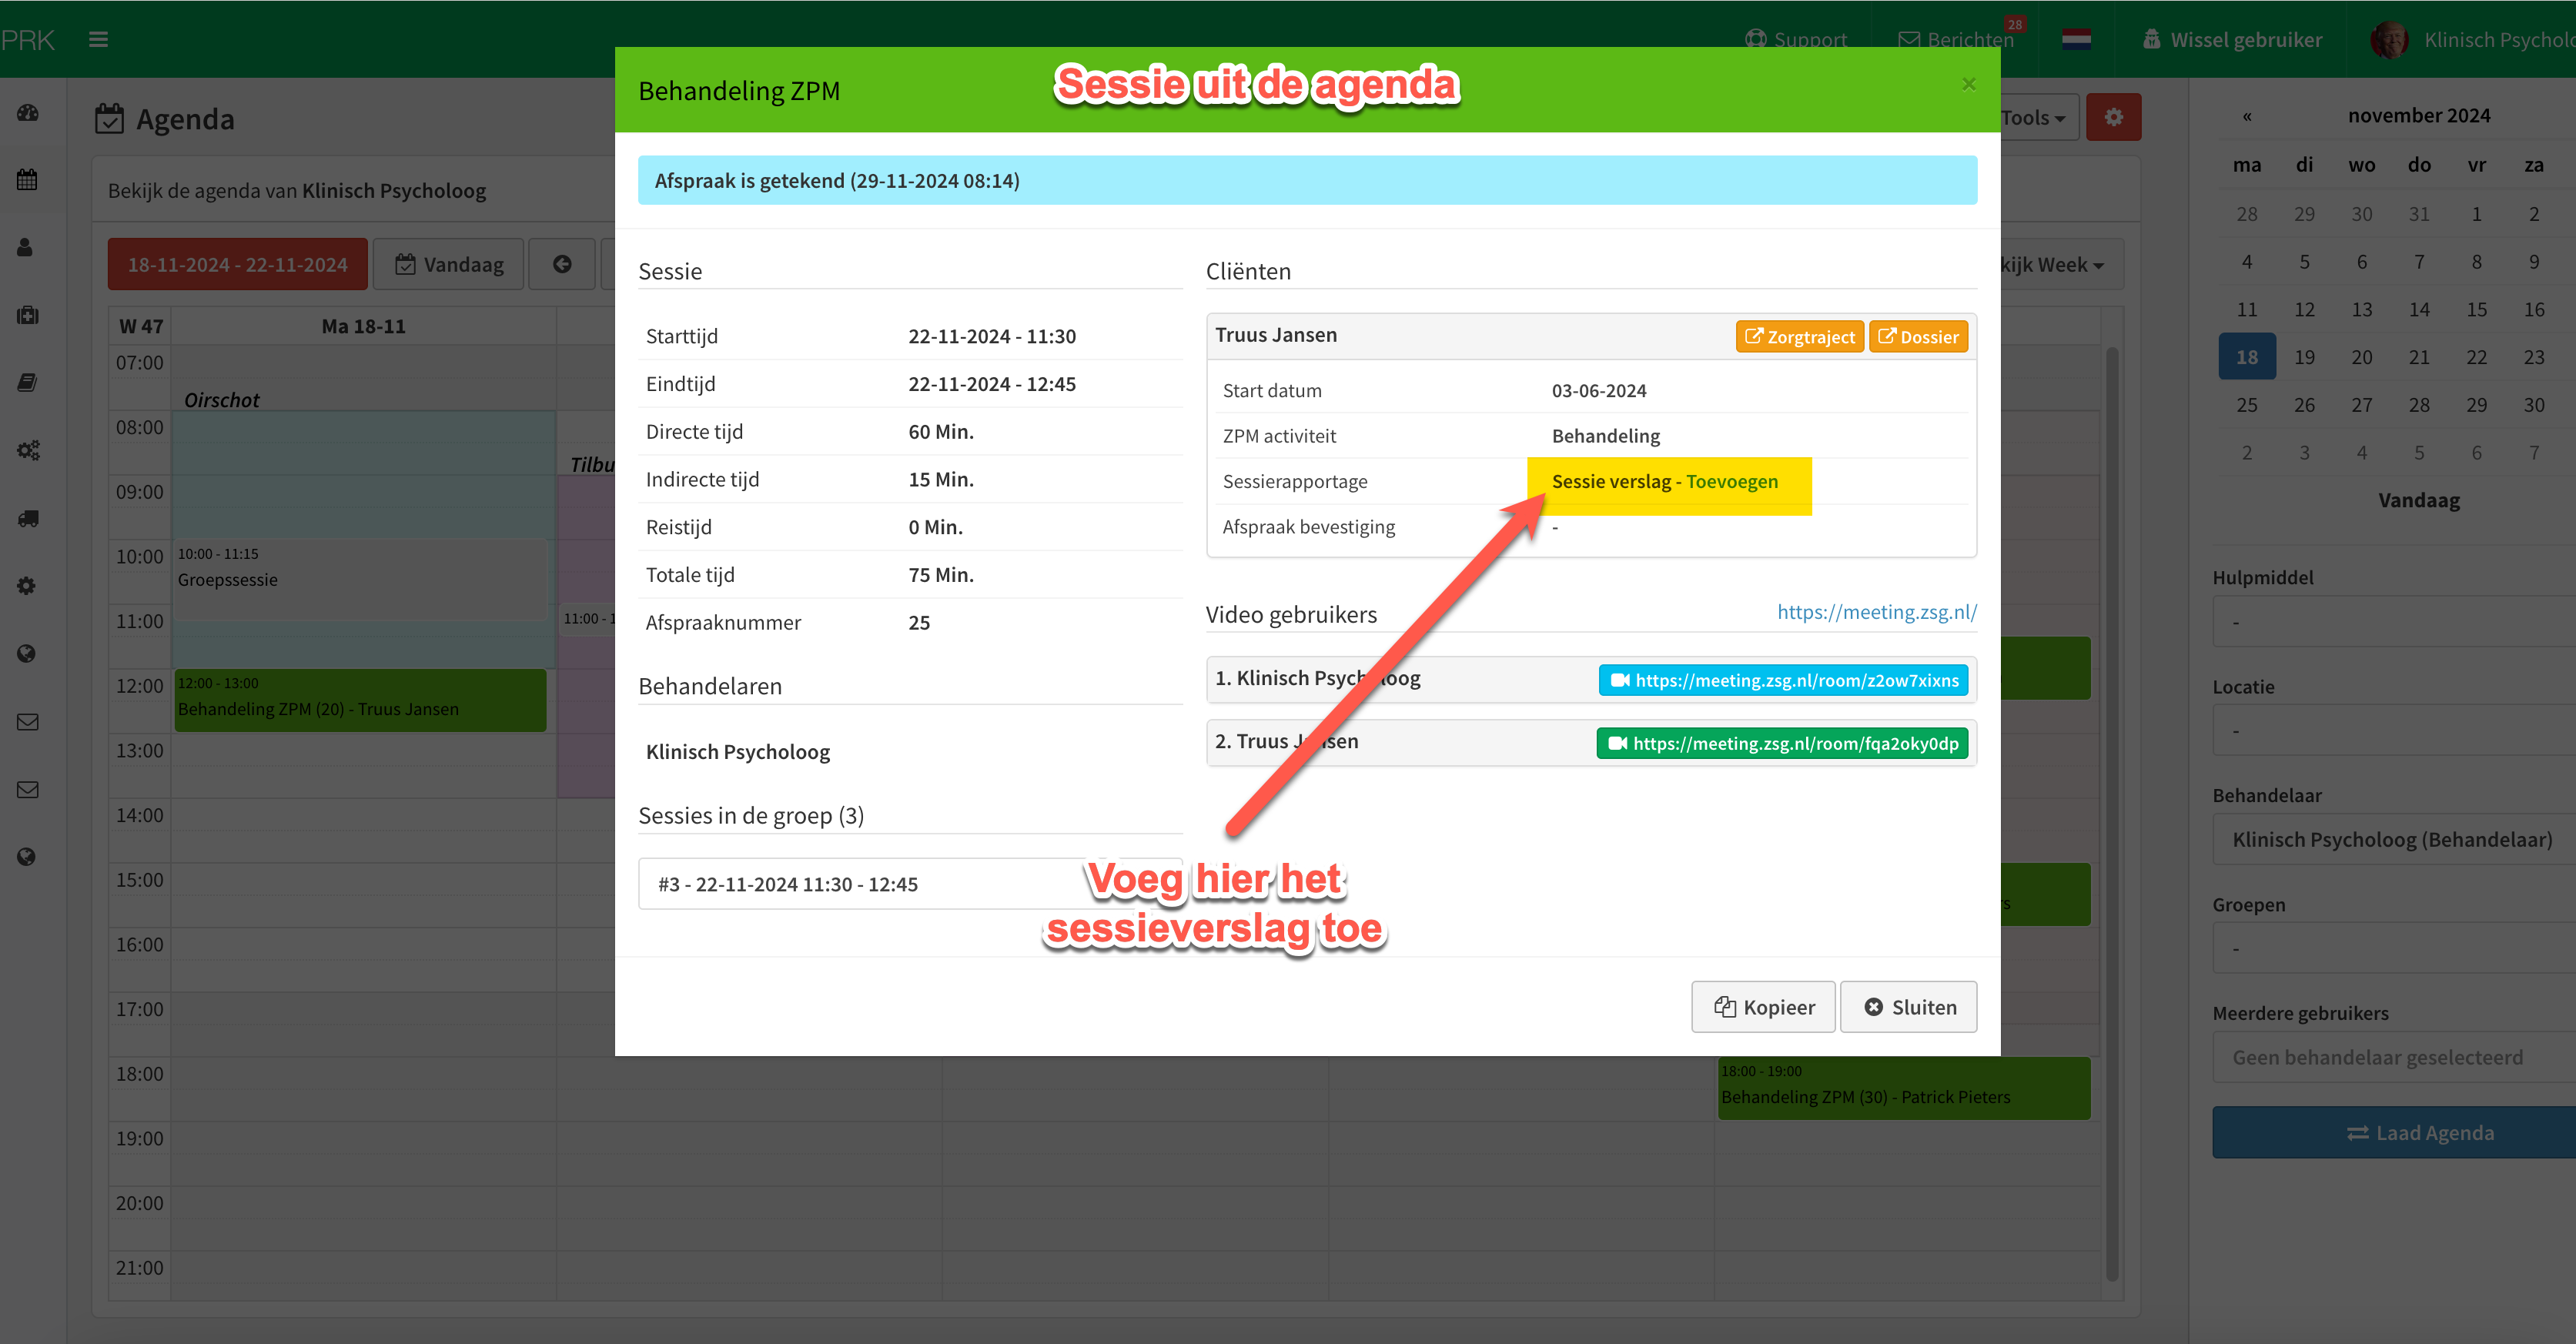The height and width of the screenshot is (1344, 2576).
Task: Open the truck icon in the left sidebar
Action: pyautogui.click(x=28, y=518)
